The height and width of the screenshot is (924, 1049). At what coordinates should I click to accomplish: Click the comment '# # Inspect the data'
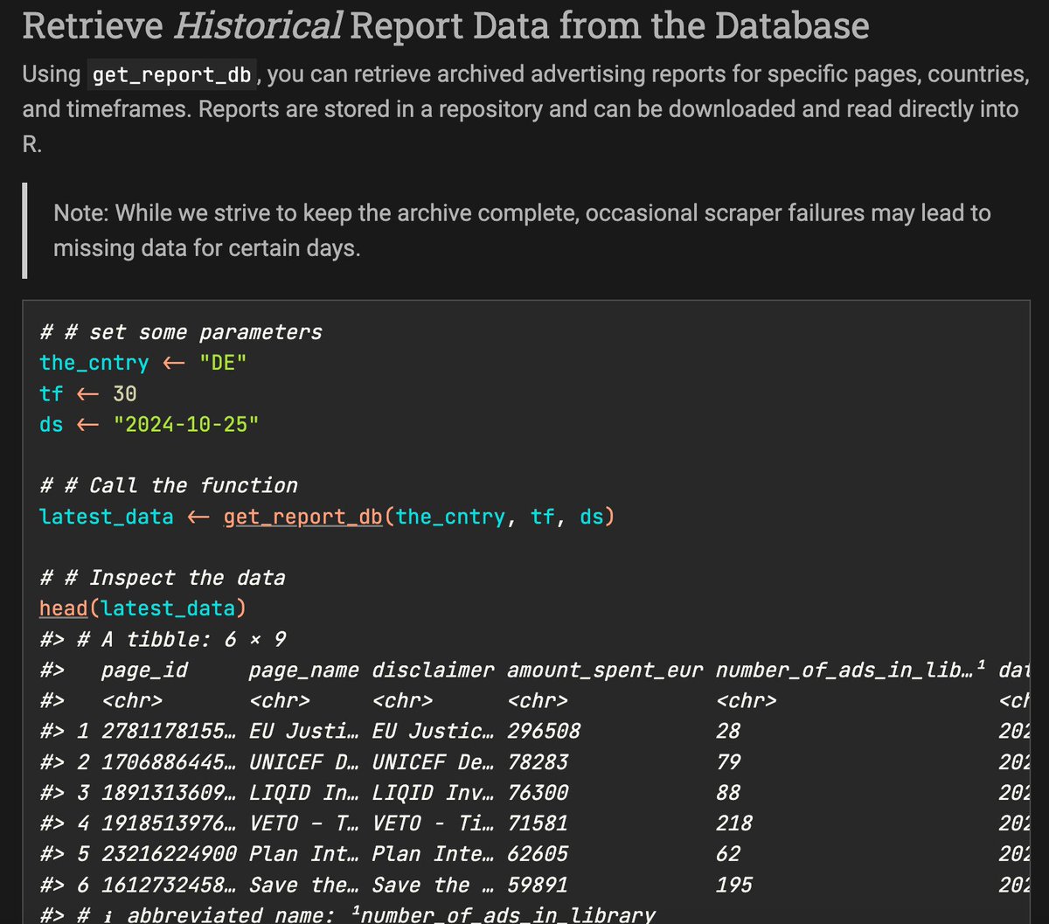pos(163,578)
